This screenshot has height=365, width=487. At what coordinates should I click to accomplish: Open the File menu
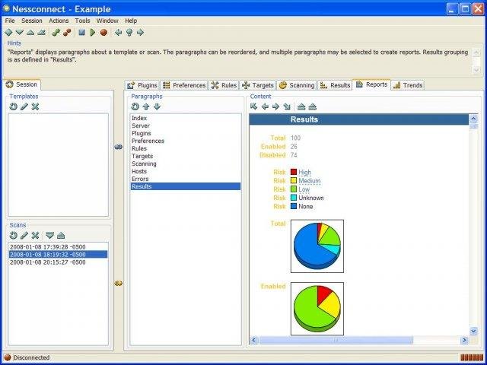point(10,21)
